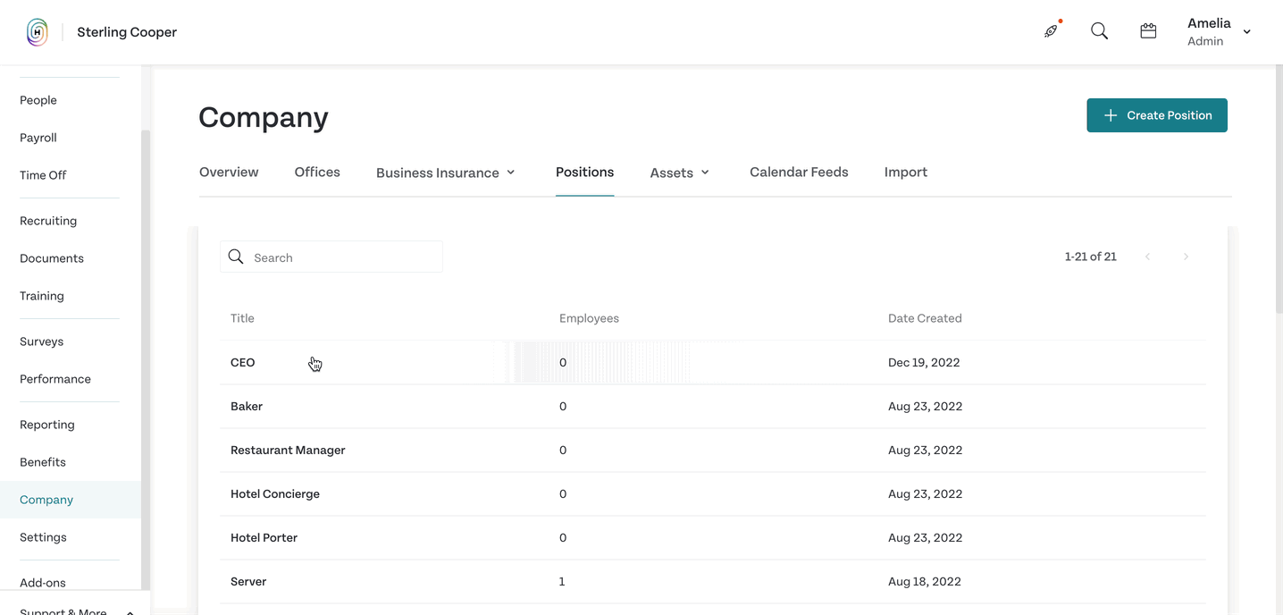The image size is (1283, 615).
Task: Open the calendar icon in the header
Action: 1148,31
